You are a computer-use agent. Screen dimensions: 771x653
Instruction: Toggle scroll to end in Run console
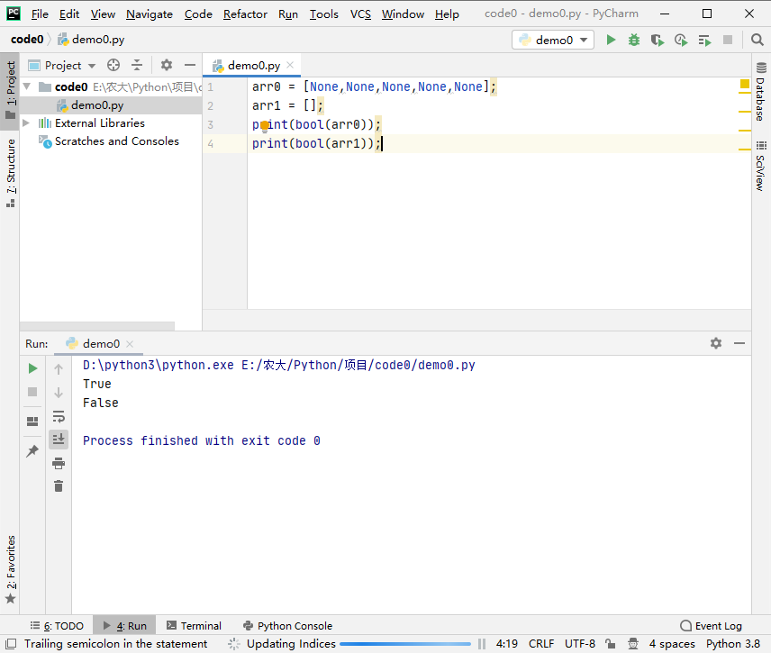(59, 439)
